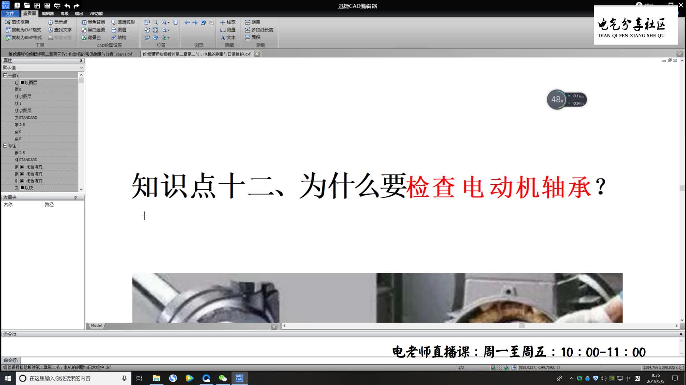Select the 面积 area measuring tool

253,37
